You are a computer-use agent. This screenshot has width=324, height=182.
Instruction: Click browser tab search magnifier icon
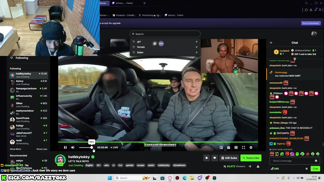point(306,3)
